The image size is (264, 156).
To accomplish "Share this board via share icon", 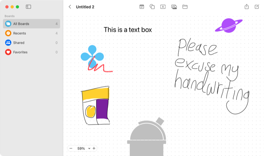I will pyautogui.click(x=247, y=7).
